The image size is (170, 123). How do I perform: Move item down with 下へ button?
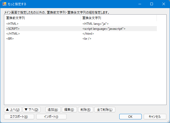pyautogui.click(x=32, y=110)
